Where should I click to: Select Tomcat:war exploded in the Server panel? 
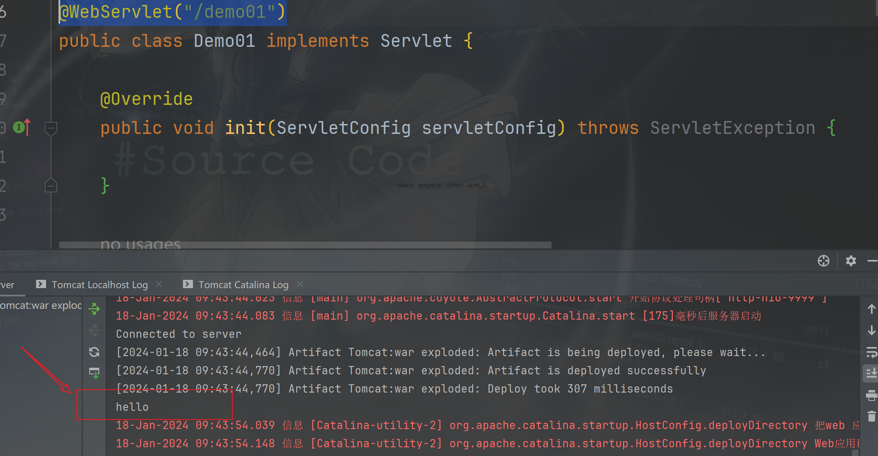click(x=39, y=305)
